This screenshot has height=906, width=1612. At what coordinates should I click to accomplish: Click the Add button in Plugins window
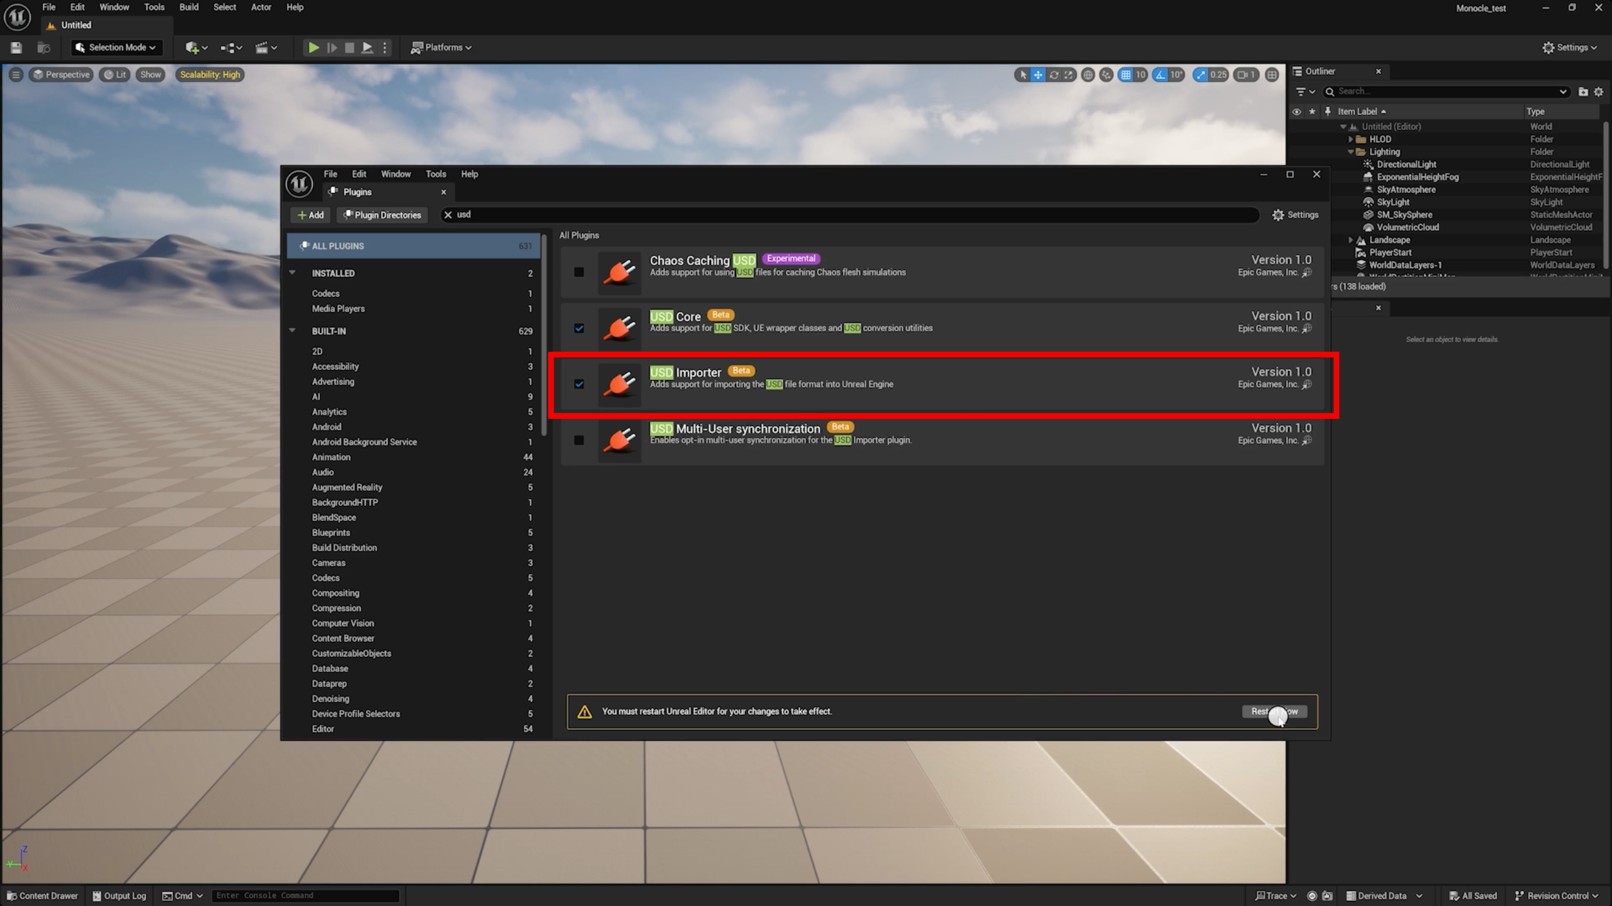coord(310,215)
